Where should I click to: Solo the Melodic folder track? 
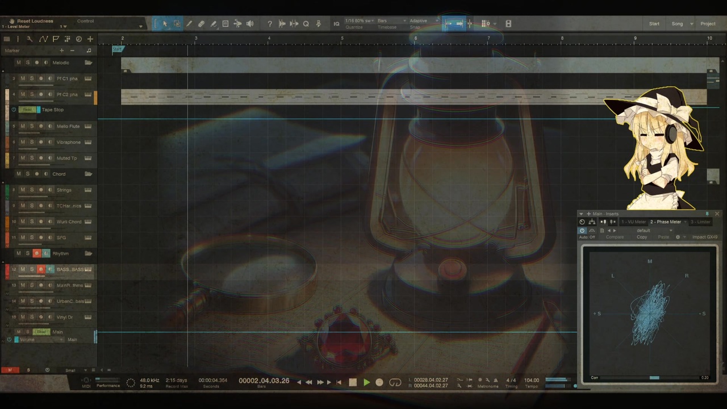tap(27, 62)
